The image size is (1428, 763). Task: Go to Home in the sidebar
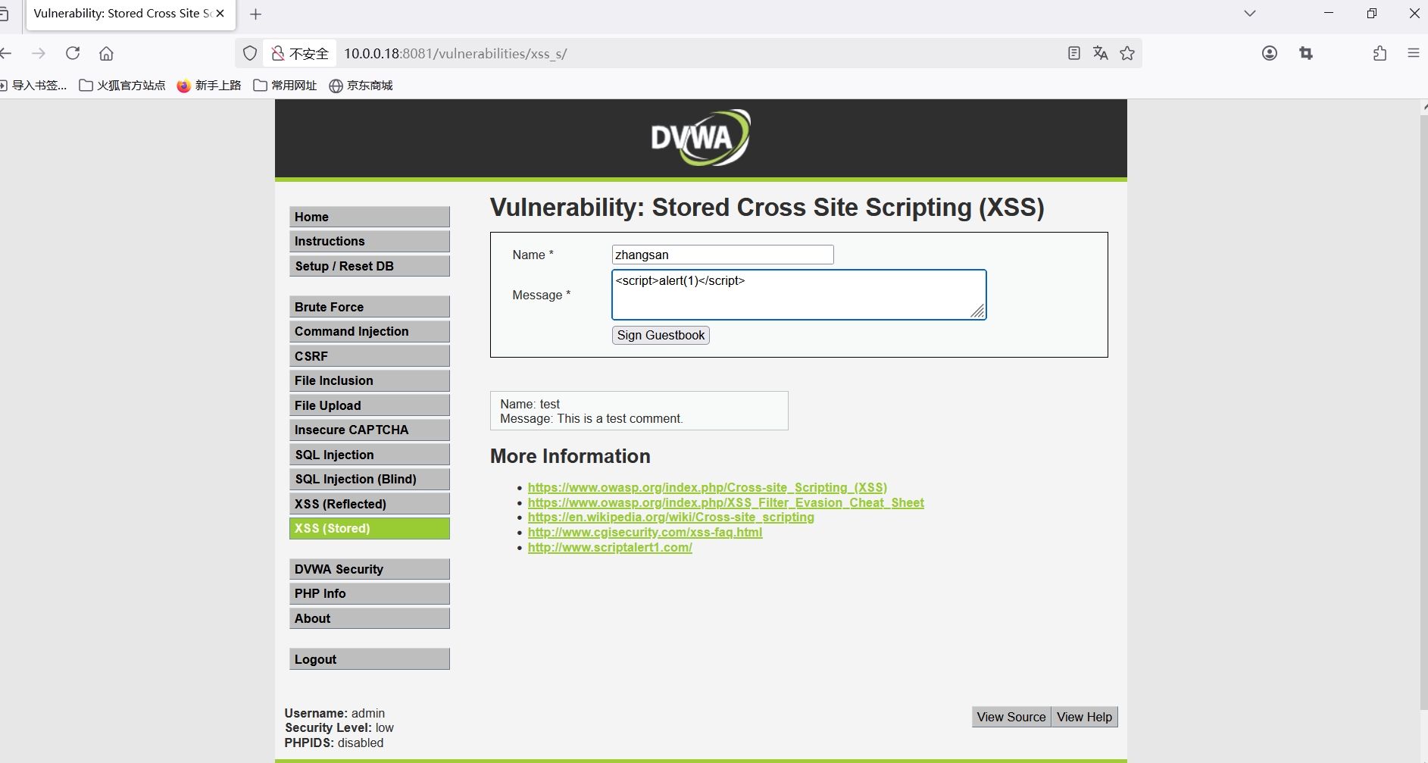(x=370, y=217)
